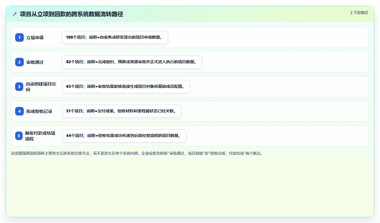Image resolution: width=380 pixels, height=223 pixels.
Task: Click the 上下游路径 label
Action: click(x=359, y=13)
